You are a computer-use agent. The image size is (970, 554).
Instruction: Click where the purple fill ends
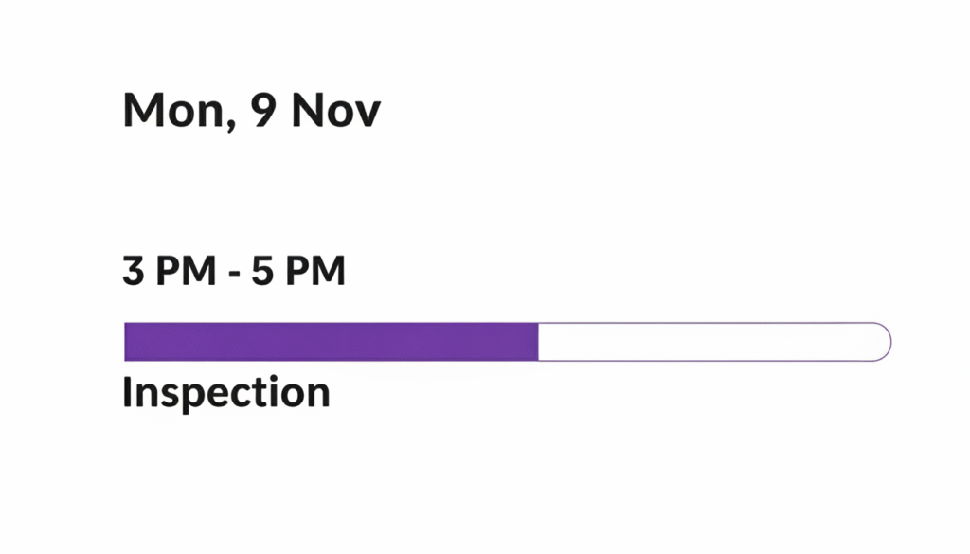click(x=536, y=342)
